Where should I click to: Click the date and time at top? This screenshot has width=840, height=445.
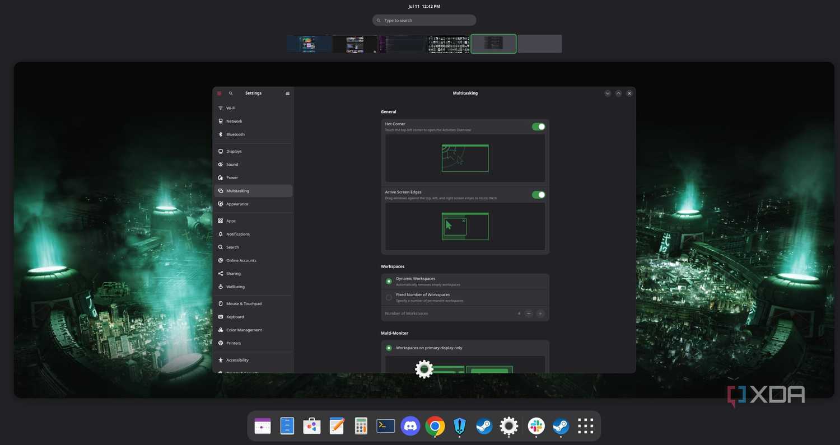point(424,6)
